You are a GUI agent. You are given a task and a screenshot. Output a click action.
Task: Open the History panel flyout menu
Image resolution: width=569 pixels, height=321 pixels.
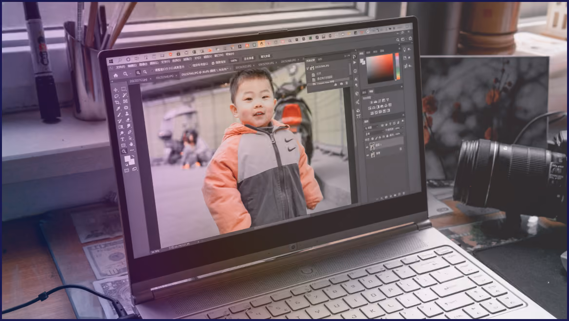349,55
